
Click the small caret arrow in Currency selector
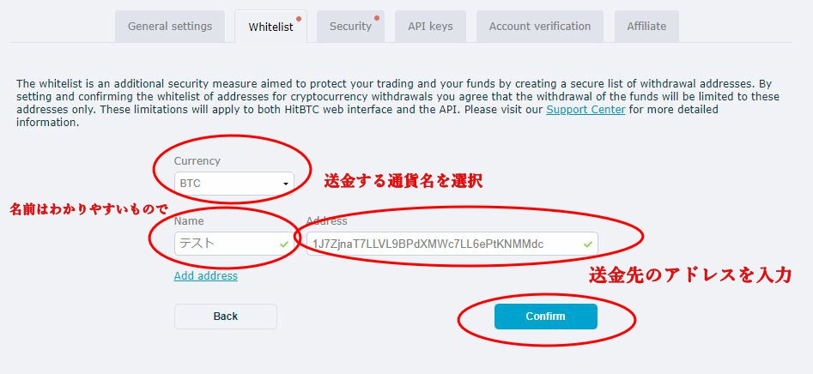(x=285, y=184)
